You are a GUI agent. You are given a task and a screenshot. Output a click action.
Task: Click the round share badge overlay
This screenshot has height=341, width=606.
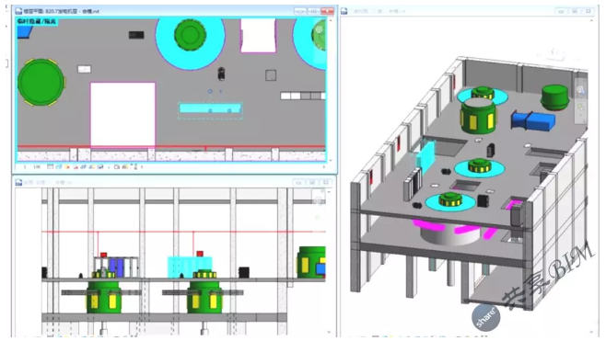(x=485, y=317)
